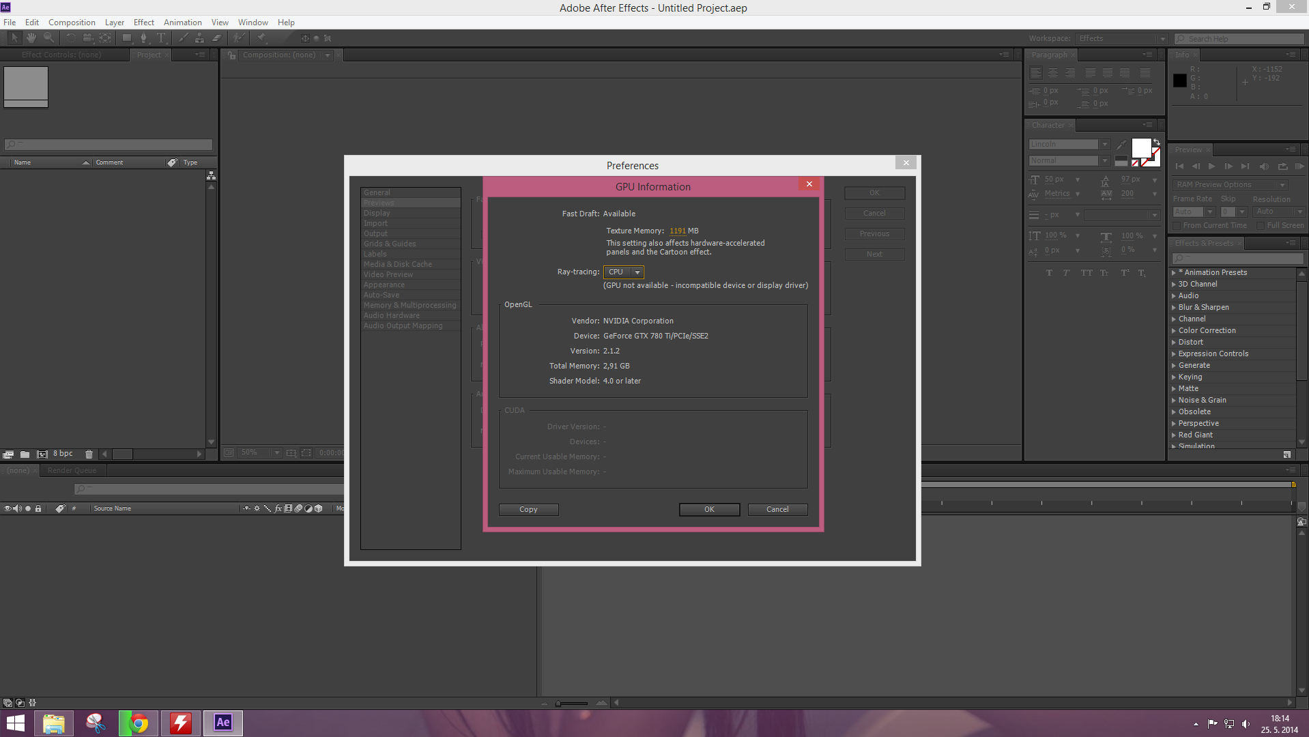Open the Composition menu
The height and width of the screenshot is (737, 1309).
[72, 23]
